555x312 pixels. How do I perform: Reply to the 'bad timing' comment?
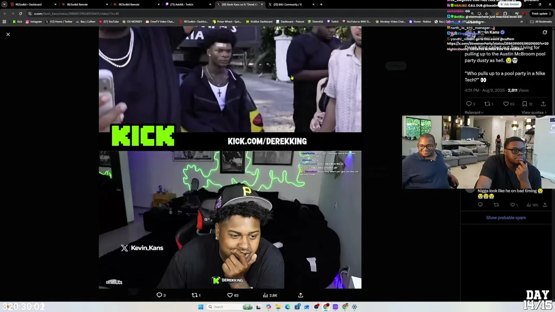[x=480, y=205]
